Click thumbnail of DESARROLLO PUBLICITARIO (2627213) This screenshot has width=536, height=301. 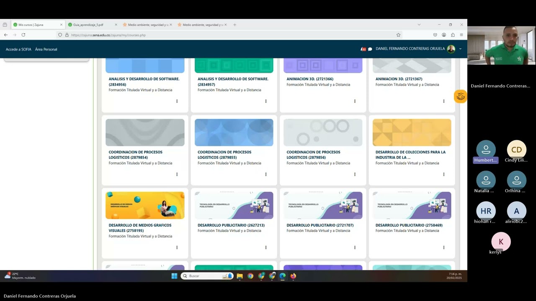pyautogui.click(x=234, y=205)
